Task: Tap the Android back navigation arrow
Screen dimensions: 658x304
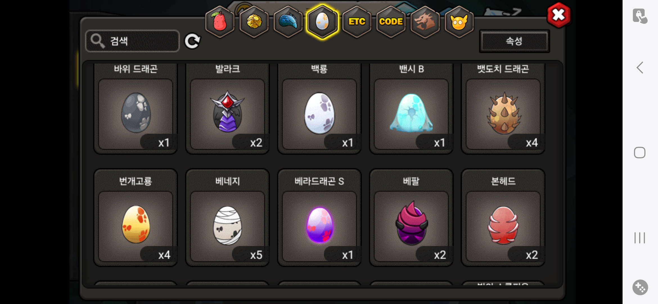Action: (640, 68)
